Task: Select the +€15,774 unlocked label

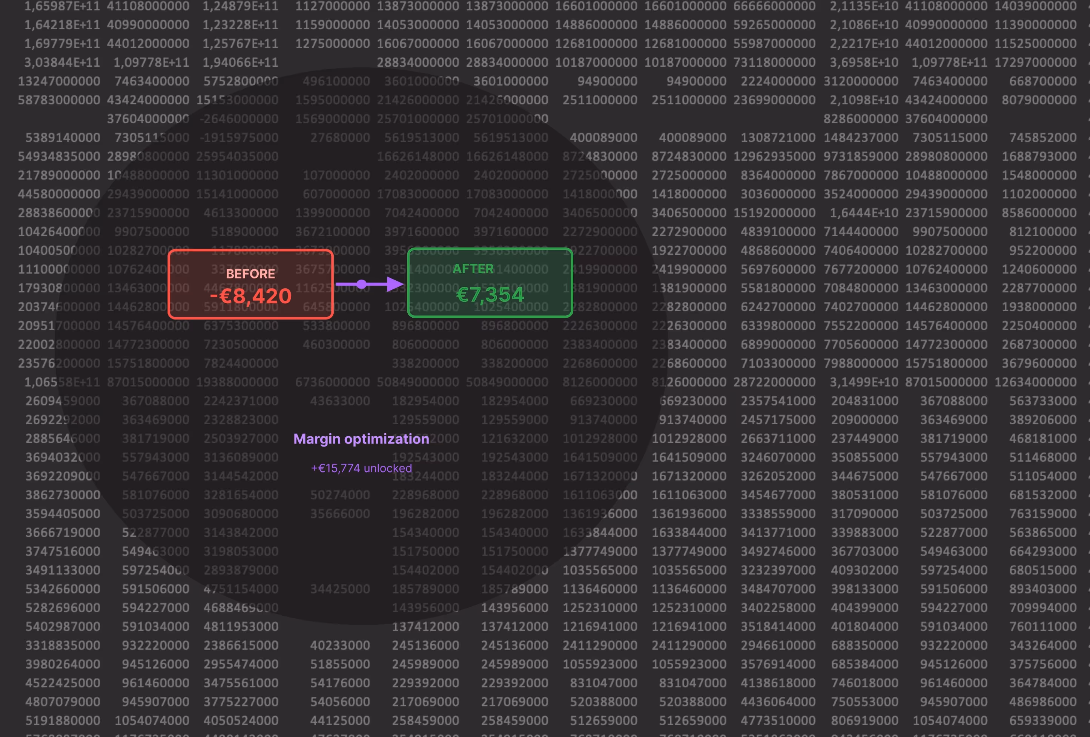Action: pyautogui.click(x=361, y=468)
